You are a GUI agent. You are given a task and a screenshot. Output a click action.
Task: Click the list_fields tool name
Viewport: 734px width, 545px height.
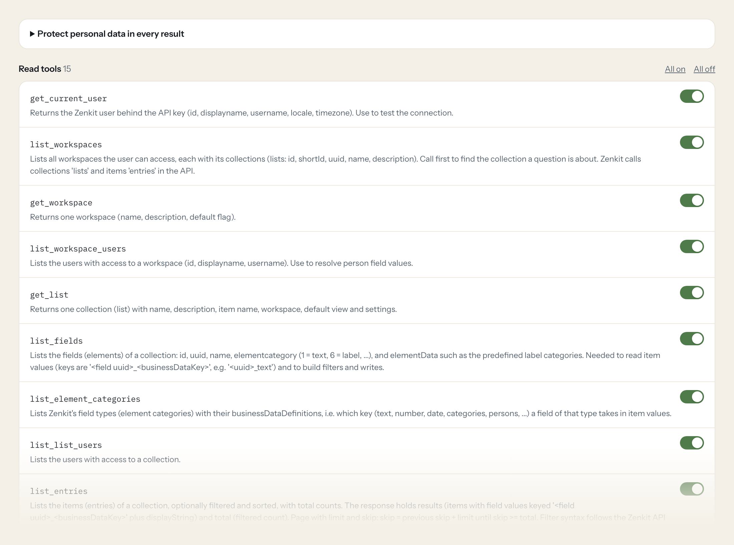pos(56,341)
